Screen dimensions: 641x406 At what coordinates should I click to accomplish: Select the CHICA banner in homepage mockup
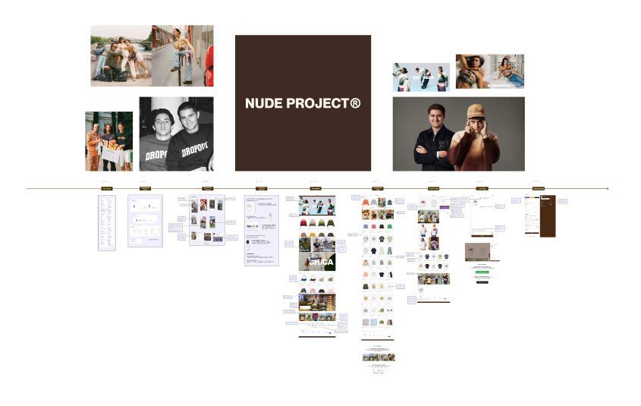click(317, 261)
